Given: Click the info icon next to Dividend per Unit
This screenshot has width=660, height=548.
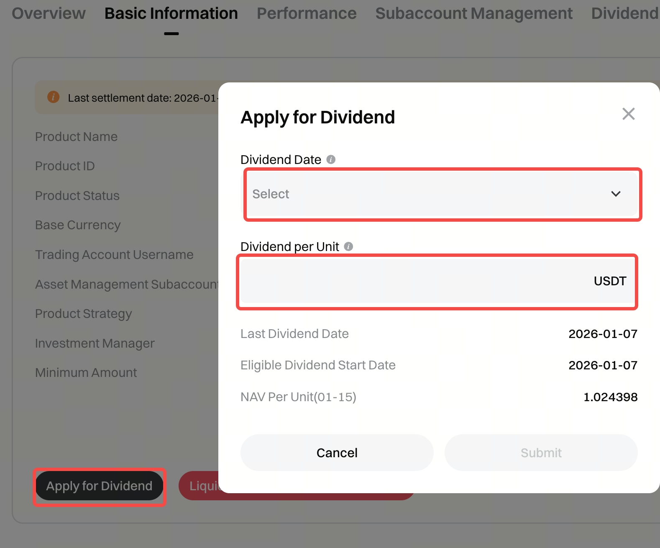Looking at the screenshot, I should point(348,246).
